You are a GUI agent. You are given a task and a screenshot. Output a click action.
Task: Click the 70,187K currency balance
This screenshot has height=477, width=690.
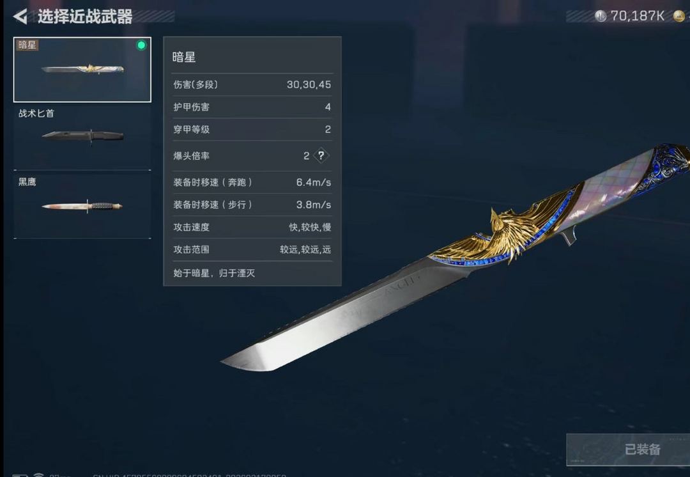(x=637, y=16)
